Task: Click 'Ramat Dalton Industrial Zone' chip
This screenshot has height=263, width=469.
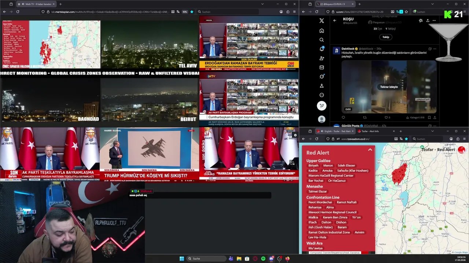Action: 329,232
